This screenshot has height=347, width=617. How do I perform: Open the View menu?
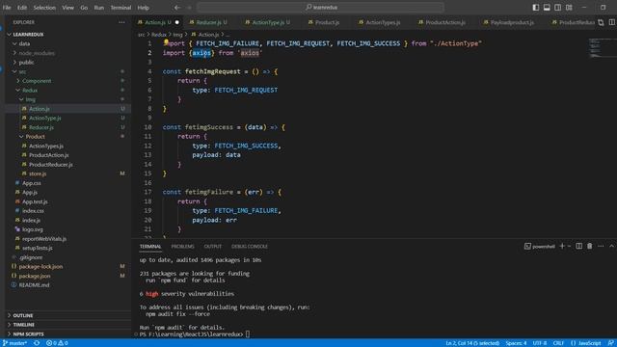[67, 8]
